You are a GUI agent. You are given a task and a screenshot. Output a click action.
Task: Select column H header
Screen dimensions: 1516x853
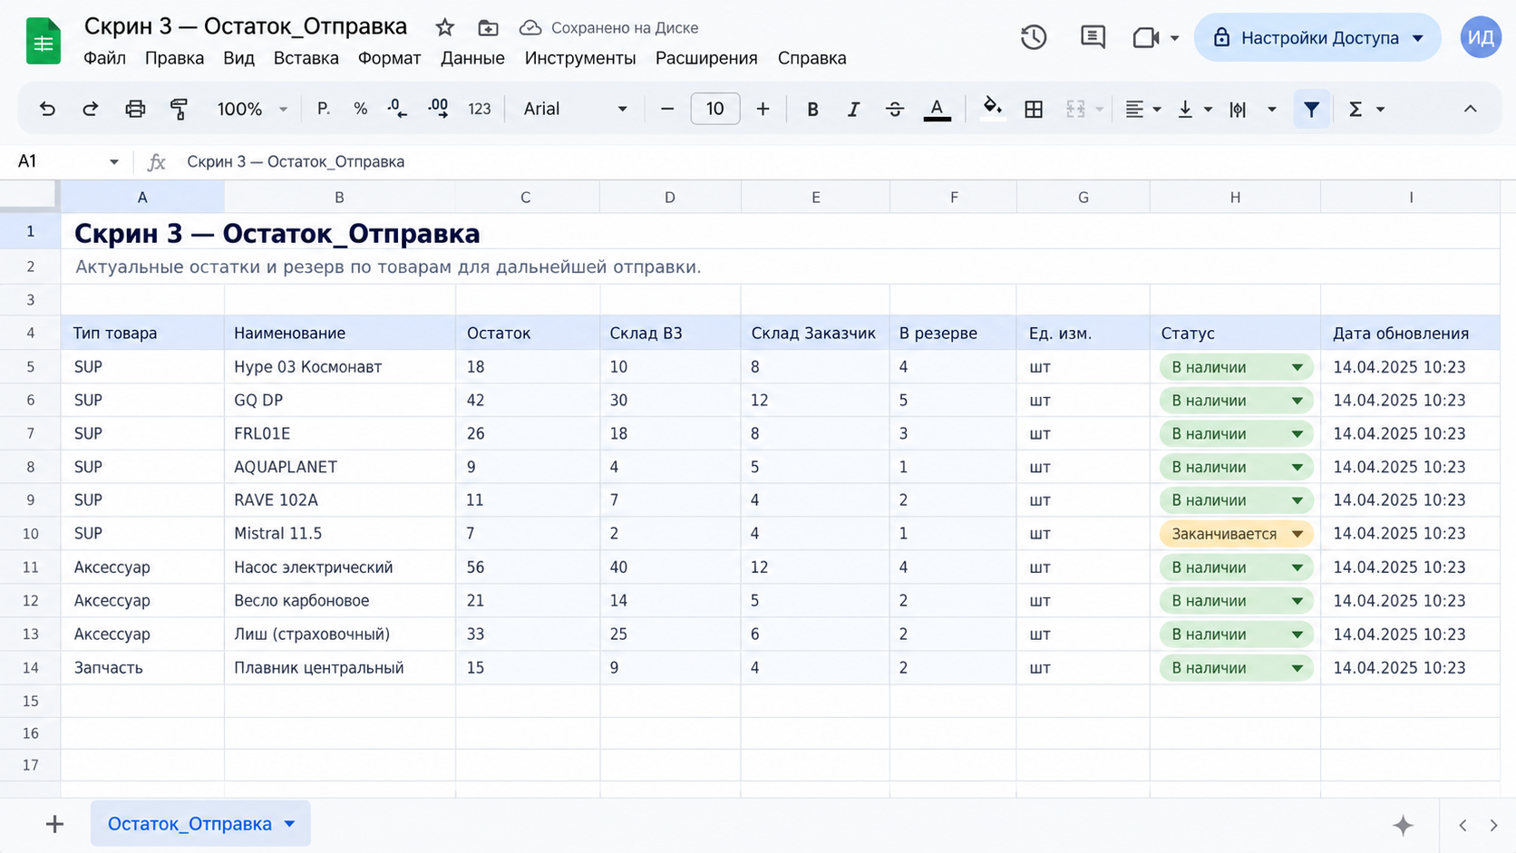[1235, 197]
